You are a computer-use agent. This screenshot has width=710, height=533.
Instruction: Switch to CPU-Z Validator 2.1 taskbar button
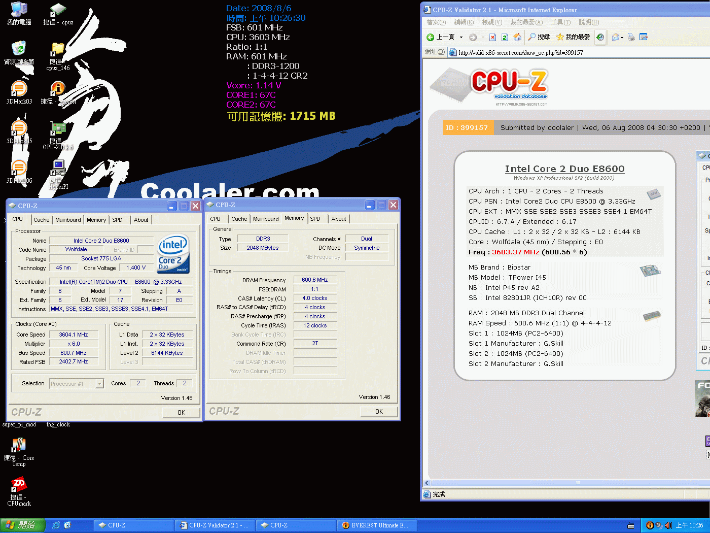coord(216,525)
